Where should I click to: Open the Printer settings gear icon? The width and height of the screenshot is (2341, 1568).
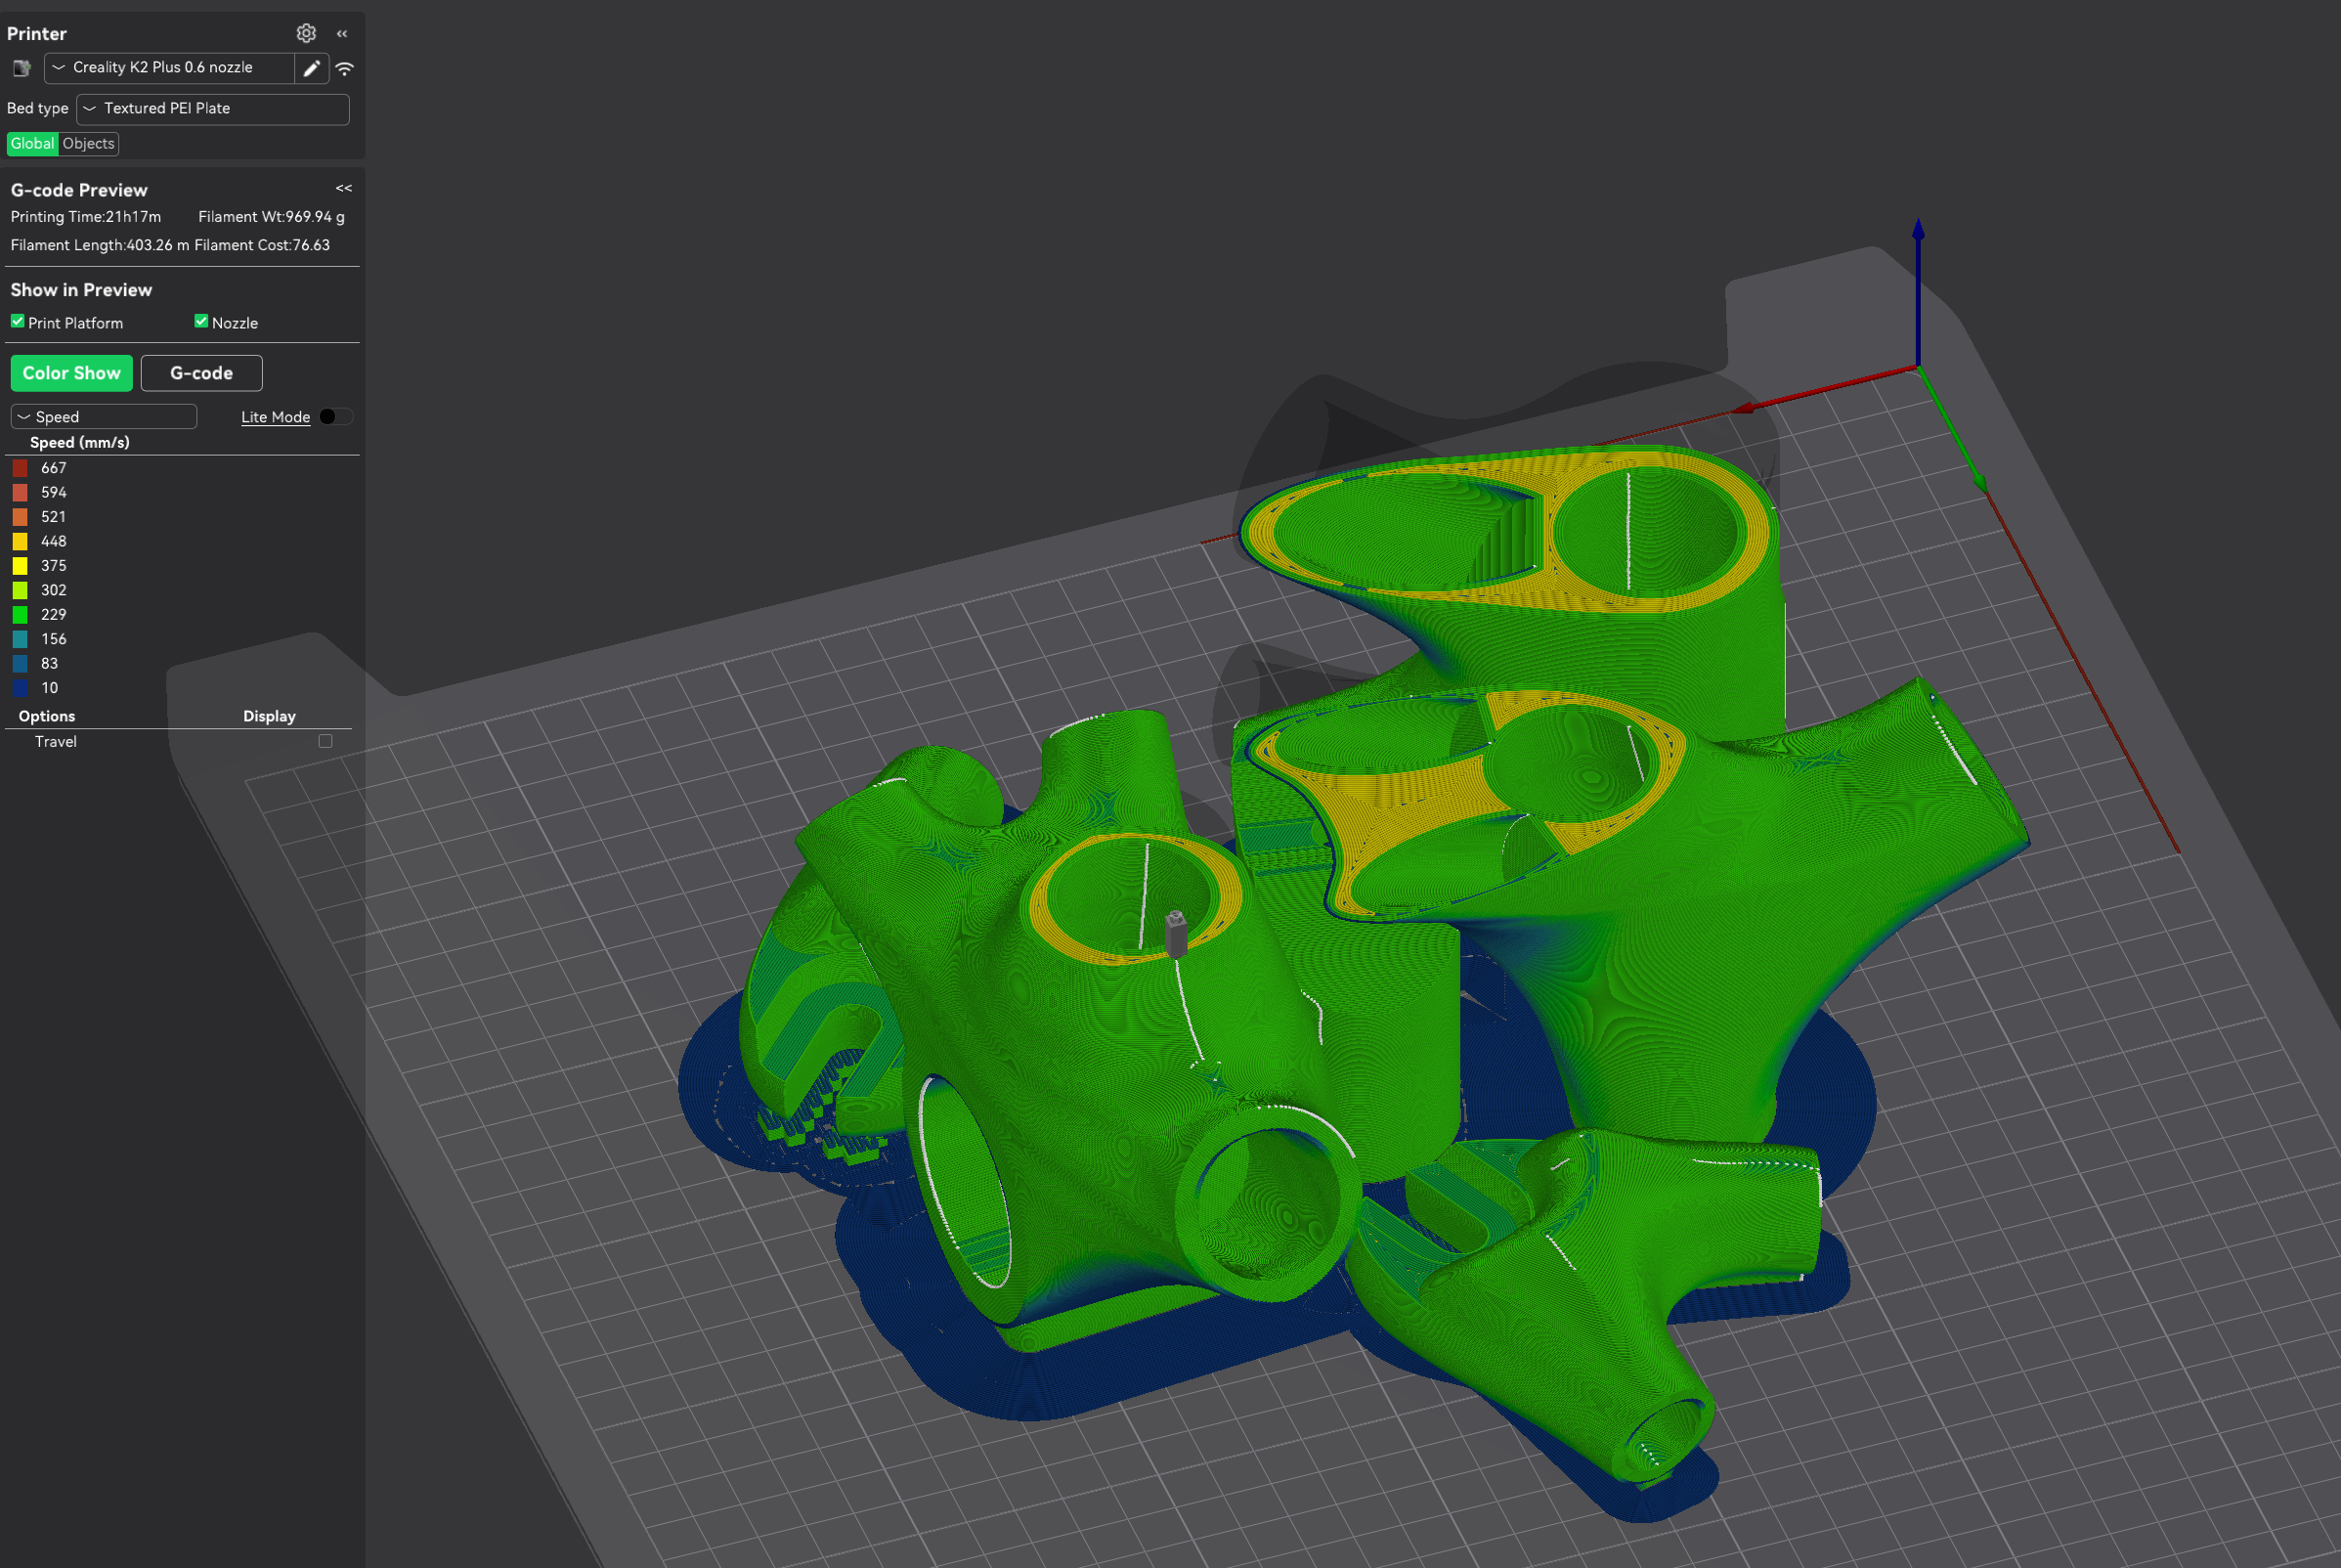pos(306,33)
